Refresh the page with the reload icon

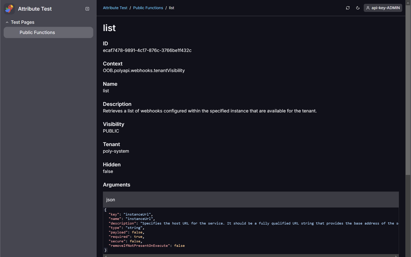[x=348, y=8]
